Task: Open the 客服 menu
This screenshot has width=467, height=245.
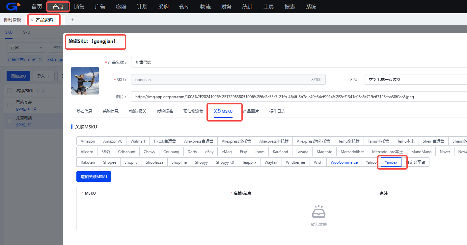Action: point(121,7)
